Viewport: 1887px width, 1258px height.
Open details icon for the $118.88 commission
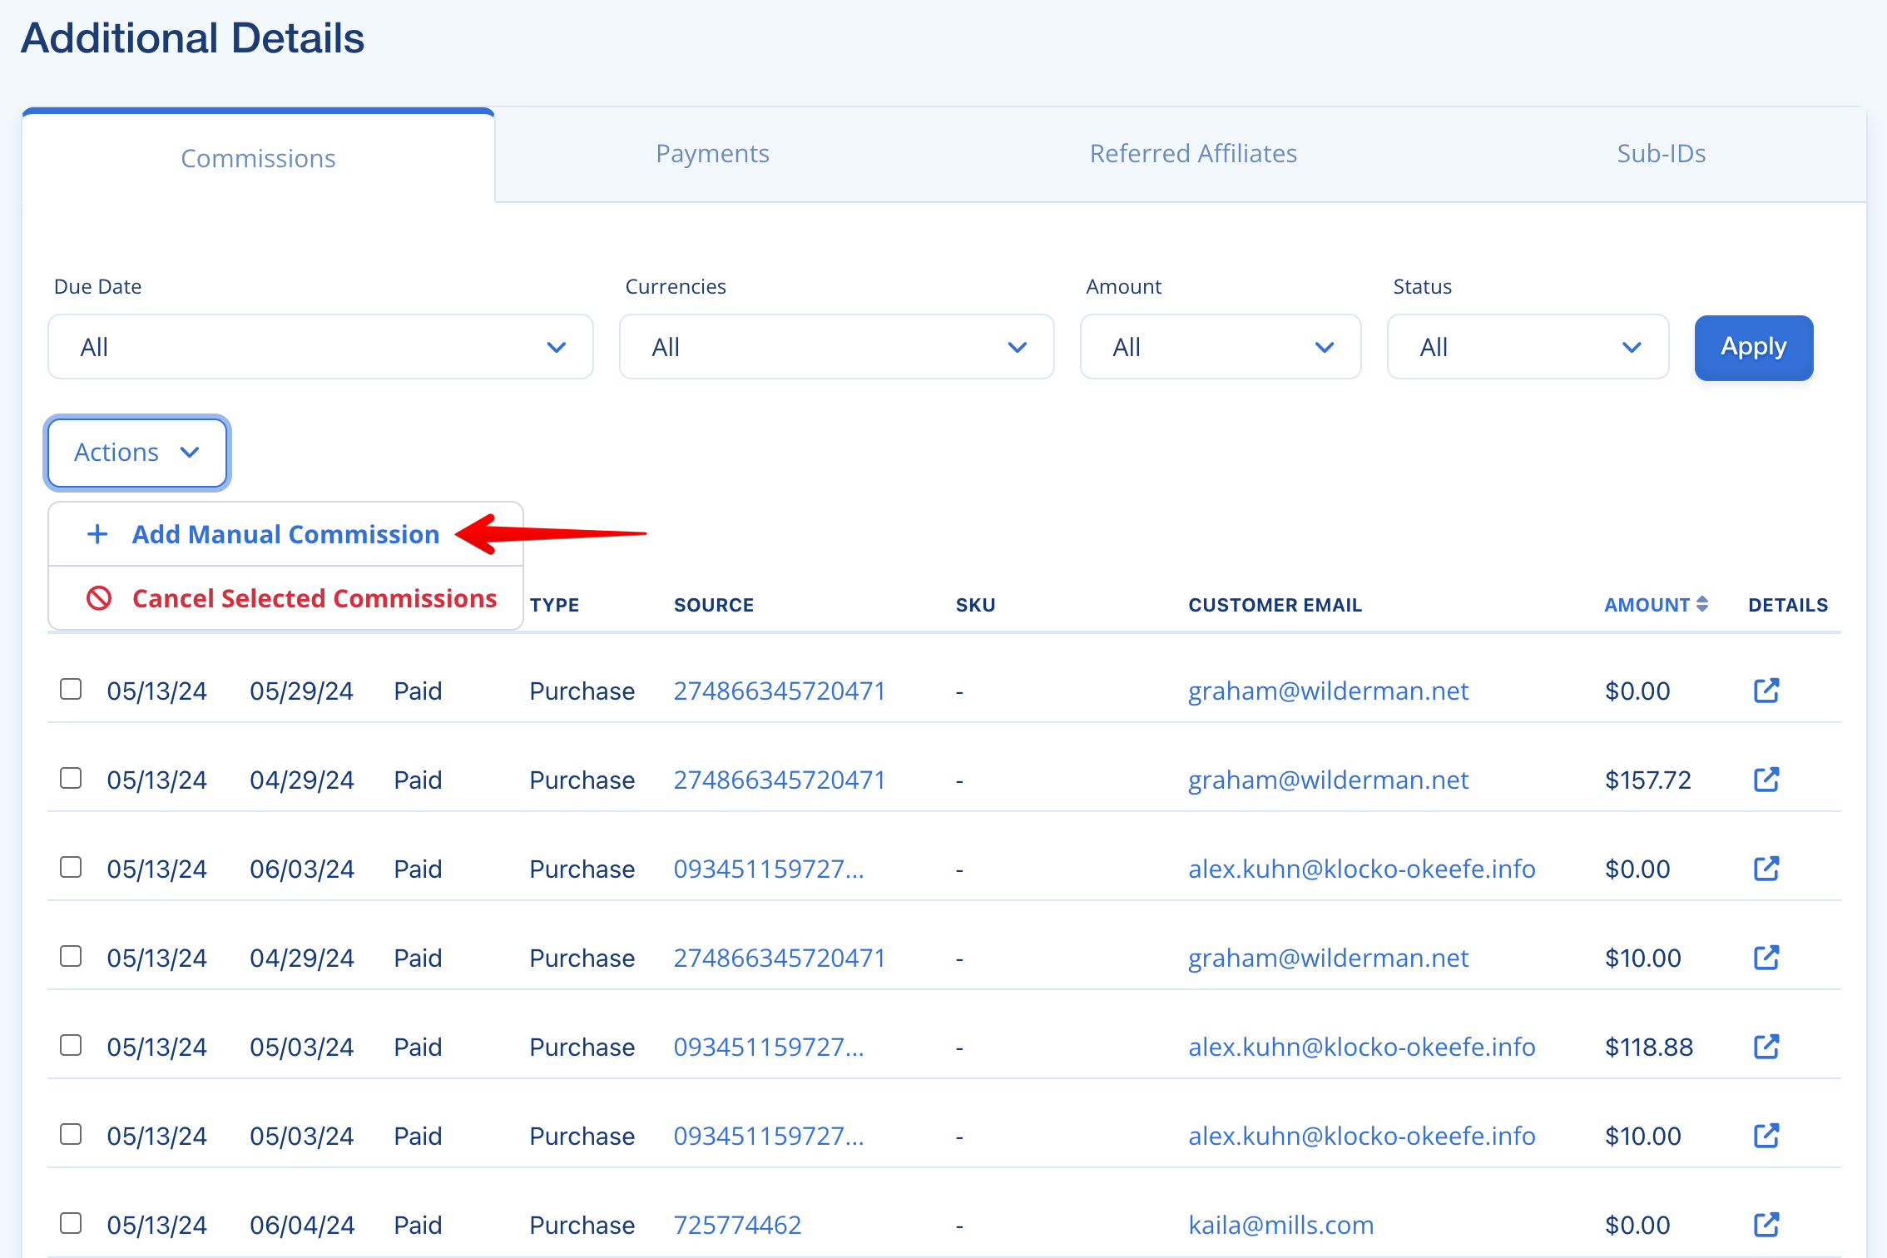(1766, 1047)
